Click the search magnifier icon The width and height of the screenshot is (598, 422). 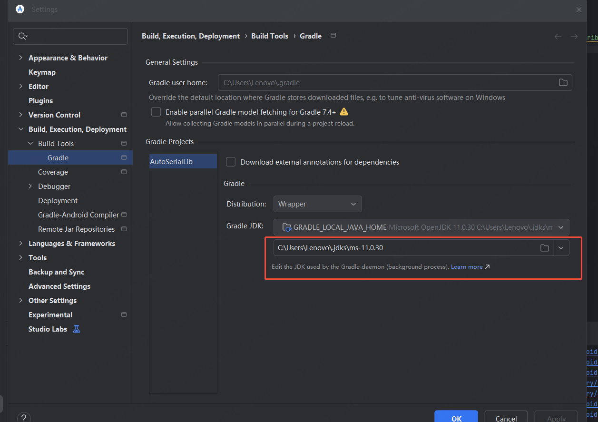click(22, 36)
